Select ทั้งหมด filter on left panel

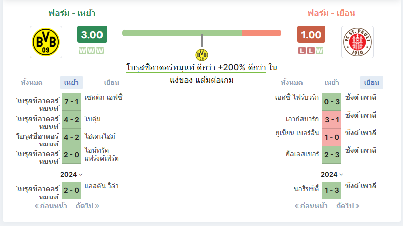coord(32,83)
